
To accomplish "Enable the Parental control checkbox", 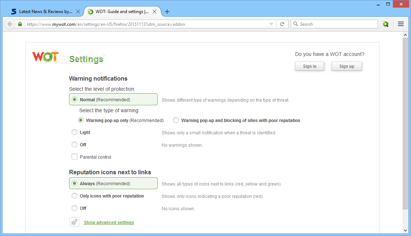I will tap(74, 156).
